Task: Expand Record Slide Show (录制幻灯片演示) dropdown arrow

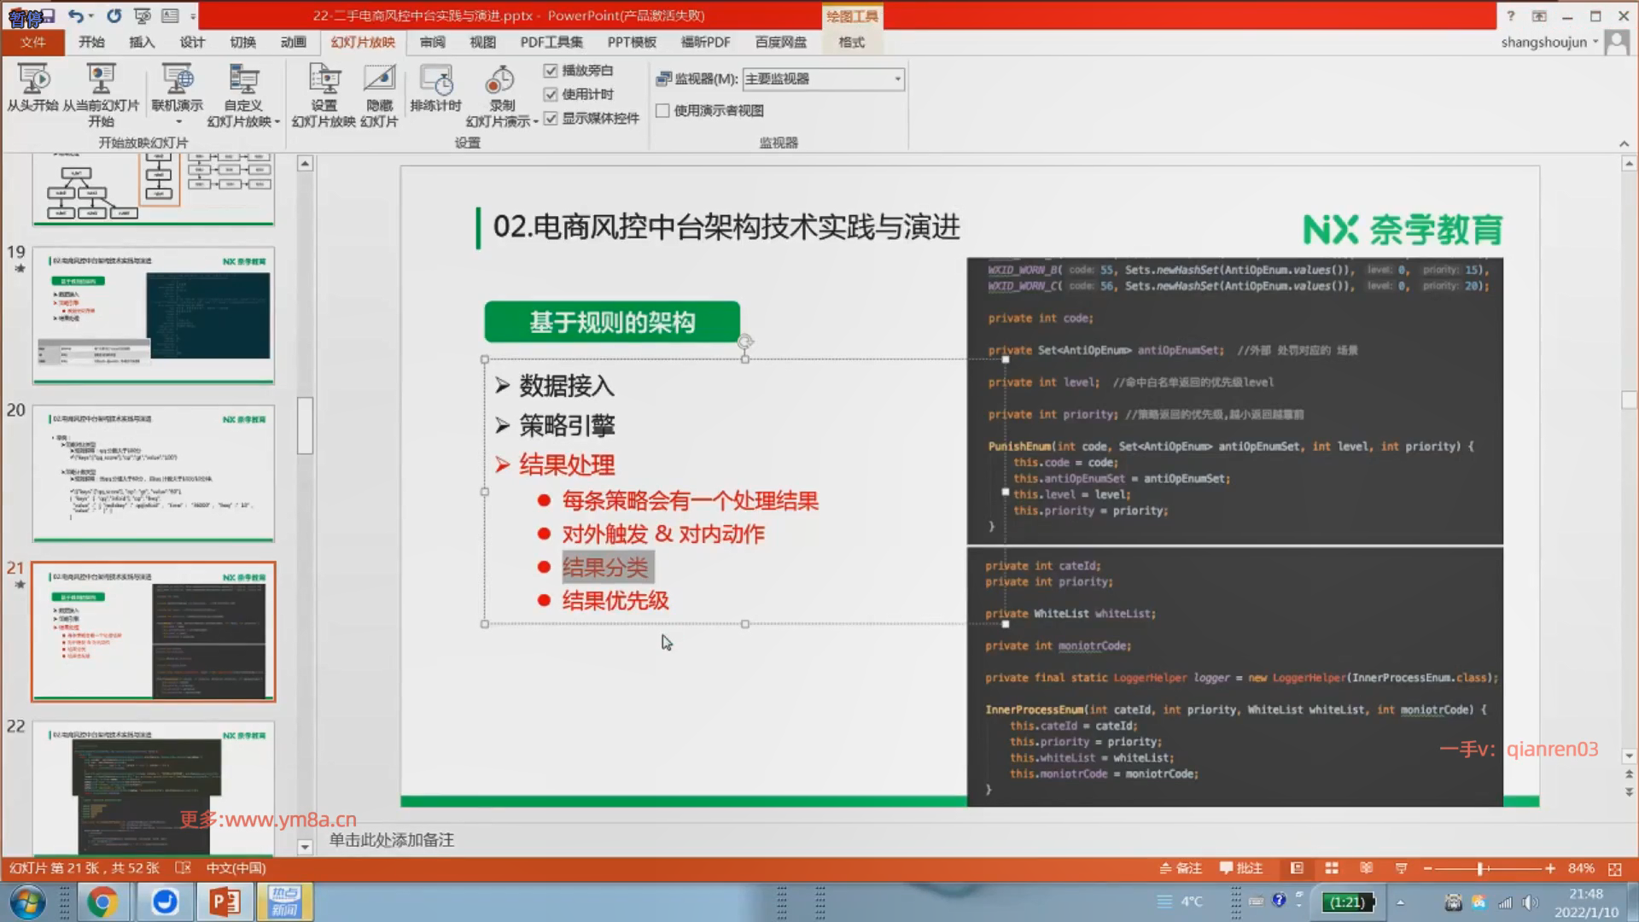Action: [535, 122]
